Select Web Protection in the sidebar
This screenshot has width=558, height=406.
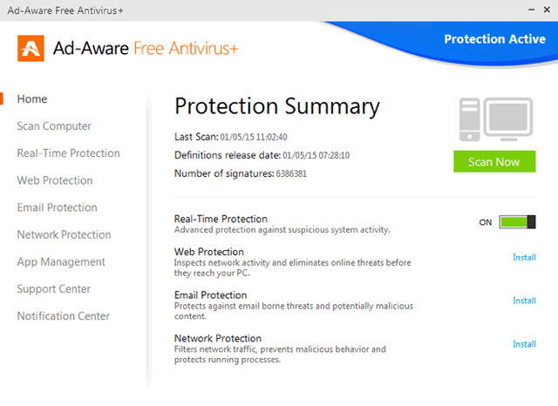(55, 180)
